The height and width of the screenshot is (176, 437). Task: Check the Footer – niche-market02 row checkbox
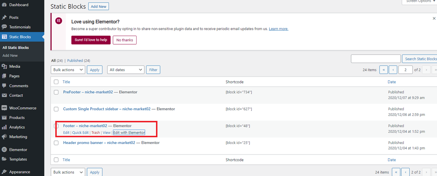pyautogui.click(x=56, y=126)
